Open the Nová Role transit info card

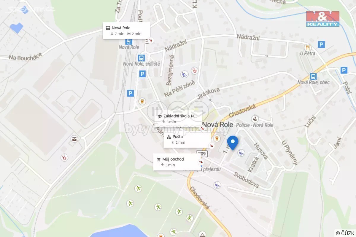click(x=126, y=31)
